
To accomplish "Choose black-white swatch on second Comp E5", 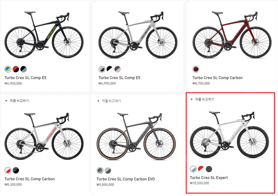I will point(110,69).
